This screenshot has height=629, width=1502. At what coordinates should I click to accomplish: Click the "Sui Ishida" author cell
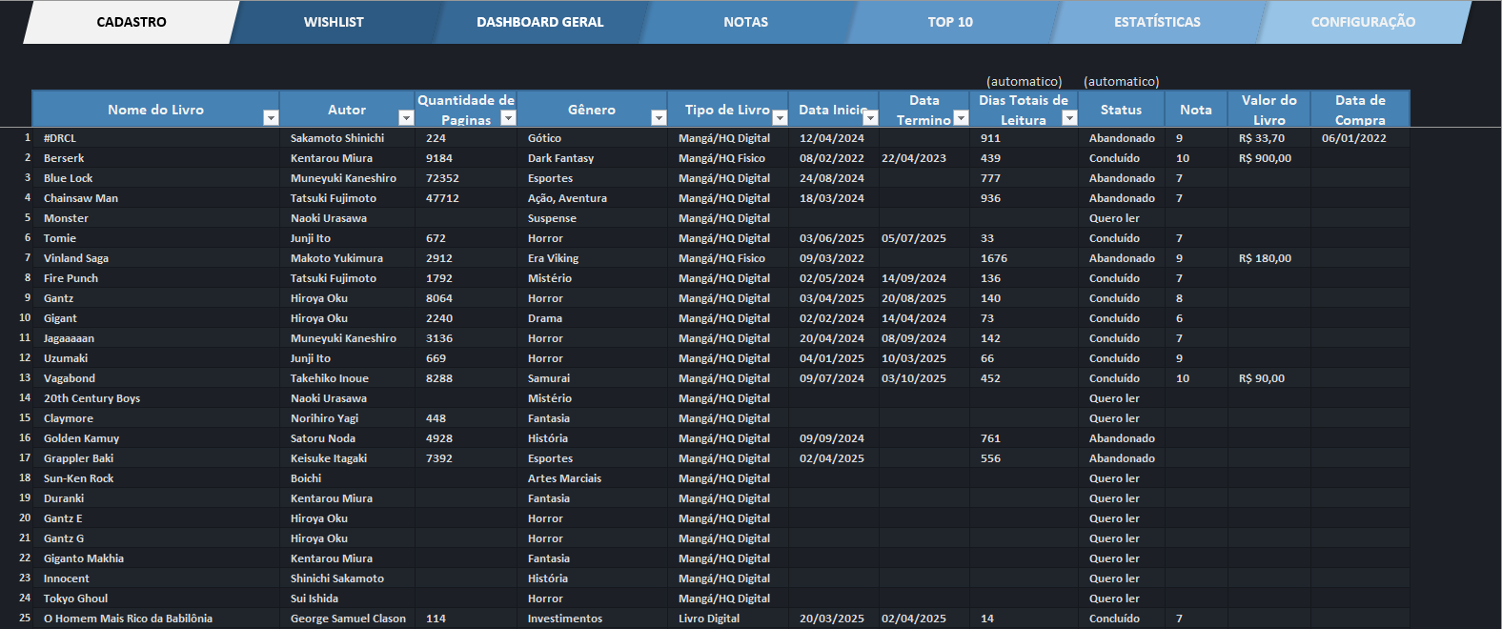(x=347, y=599)
